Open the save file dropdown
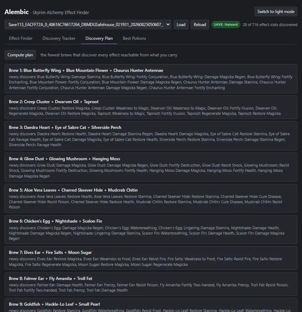Screen dimensions: 302x312 point(88,25)
